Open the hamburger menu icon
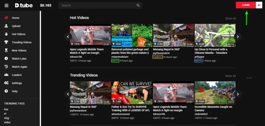This screenshot has height=126, width=265. tap(6, 5)
